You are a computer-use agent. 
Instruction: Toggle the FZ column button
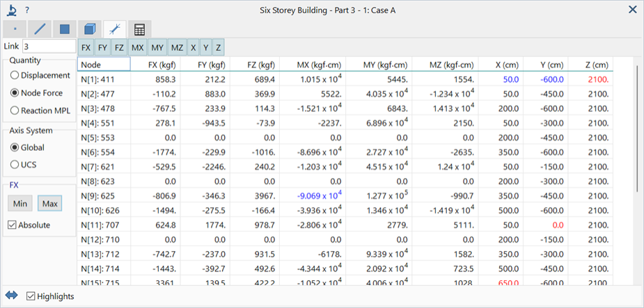(x=119, y=47)
